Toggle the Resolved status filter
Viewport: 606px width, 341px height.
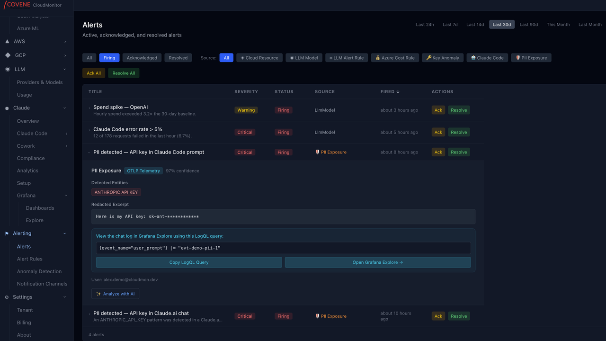(x=178, y=58)
